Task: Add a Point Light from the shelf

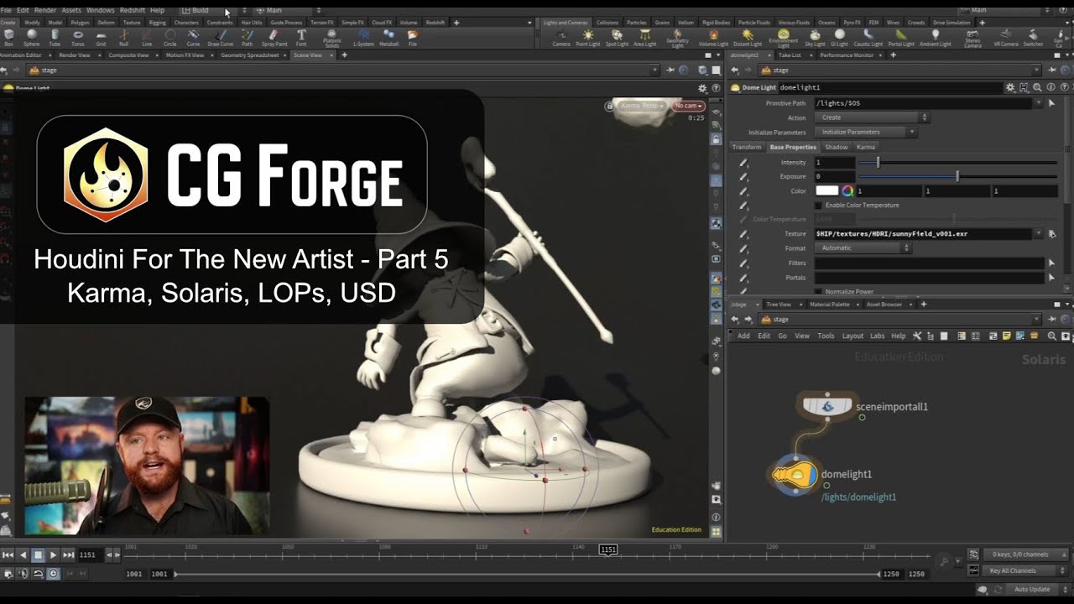Action: click(x=588, y=37)
